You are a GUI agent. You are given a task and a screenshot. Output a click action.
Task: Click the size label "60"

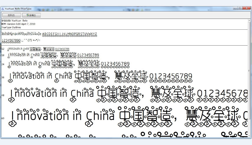3,119
